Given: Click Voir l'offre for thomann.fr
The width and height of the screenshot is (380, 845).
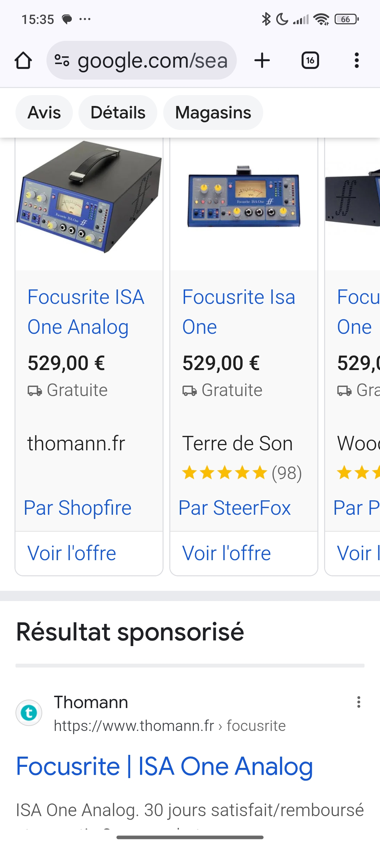Looking at the screenshot, I should tap(72, 553).
